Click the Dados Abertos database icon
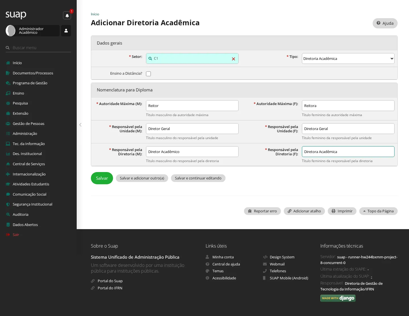The width and height of the screenshot is (409, 316). coord(8,225)
